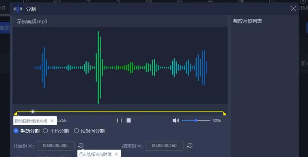308x157 pixels.
Task: Click the 截取片段列表 panel heading
Action: coord(247,21)
